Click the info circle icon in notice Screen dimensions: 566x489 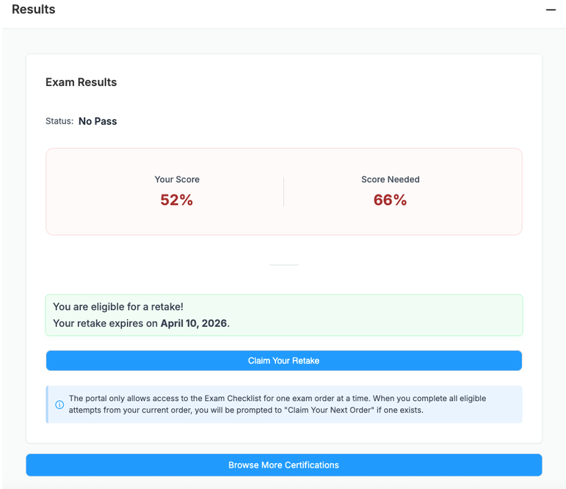pos(59,405)
